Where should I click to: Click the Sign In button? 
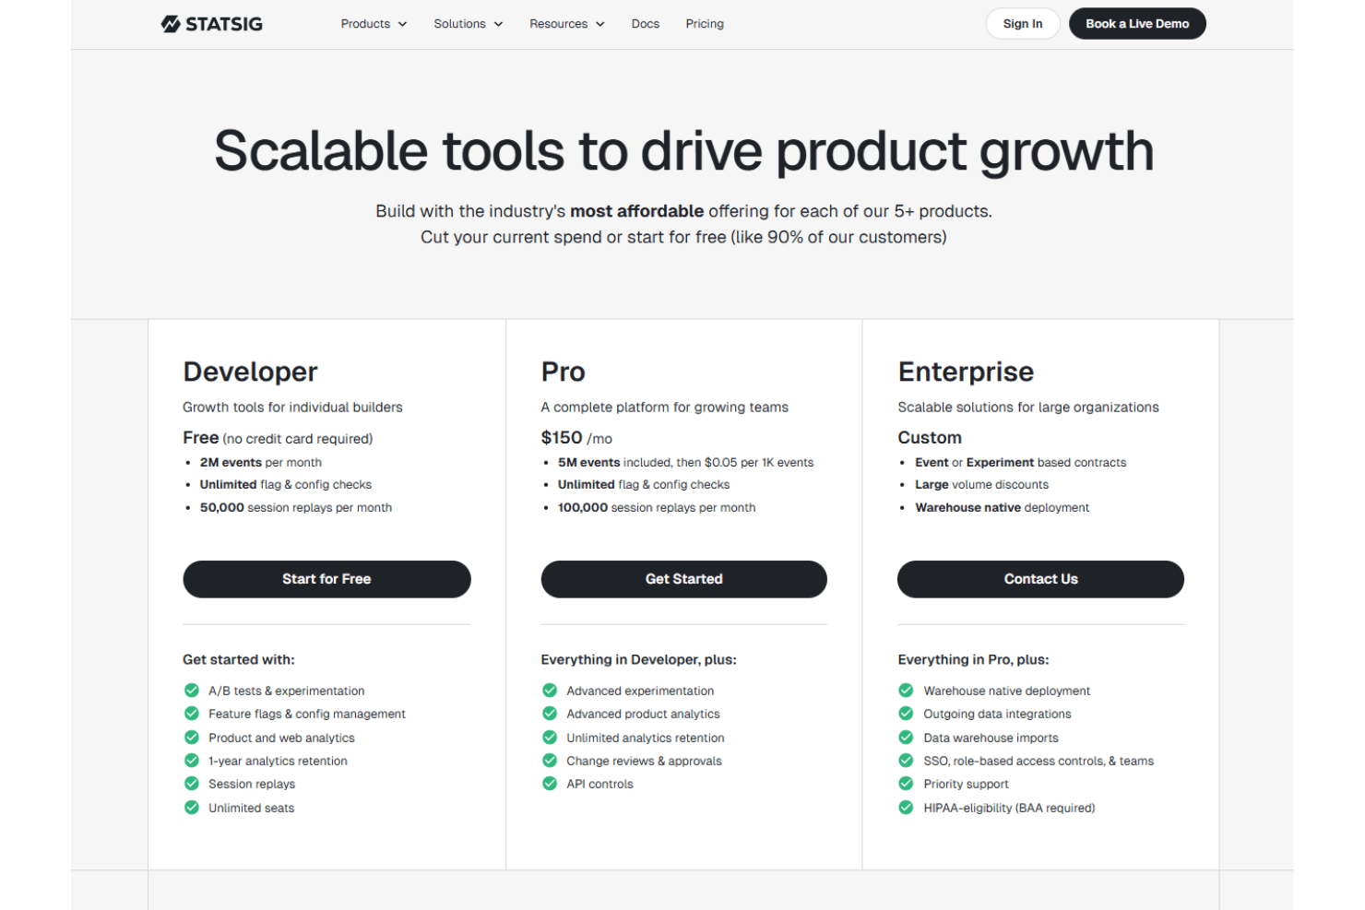click(x=1023, y=24)
